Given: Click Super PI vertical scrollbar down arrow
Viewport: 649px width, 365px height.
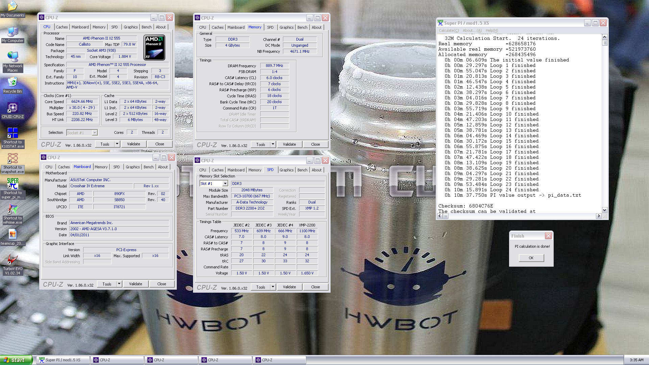Looking at the screenshot, I should click(605, 210).
